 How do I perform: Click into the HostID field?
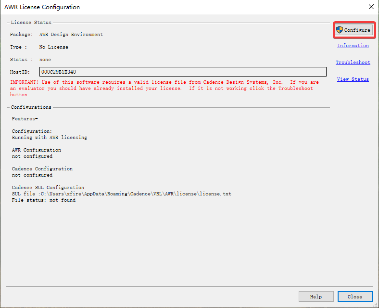pos(183,72)
